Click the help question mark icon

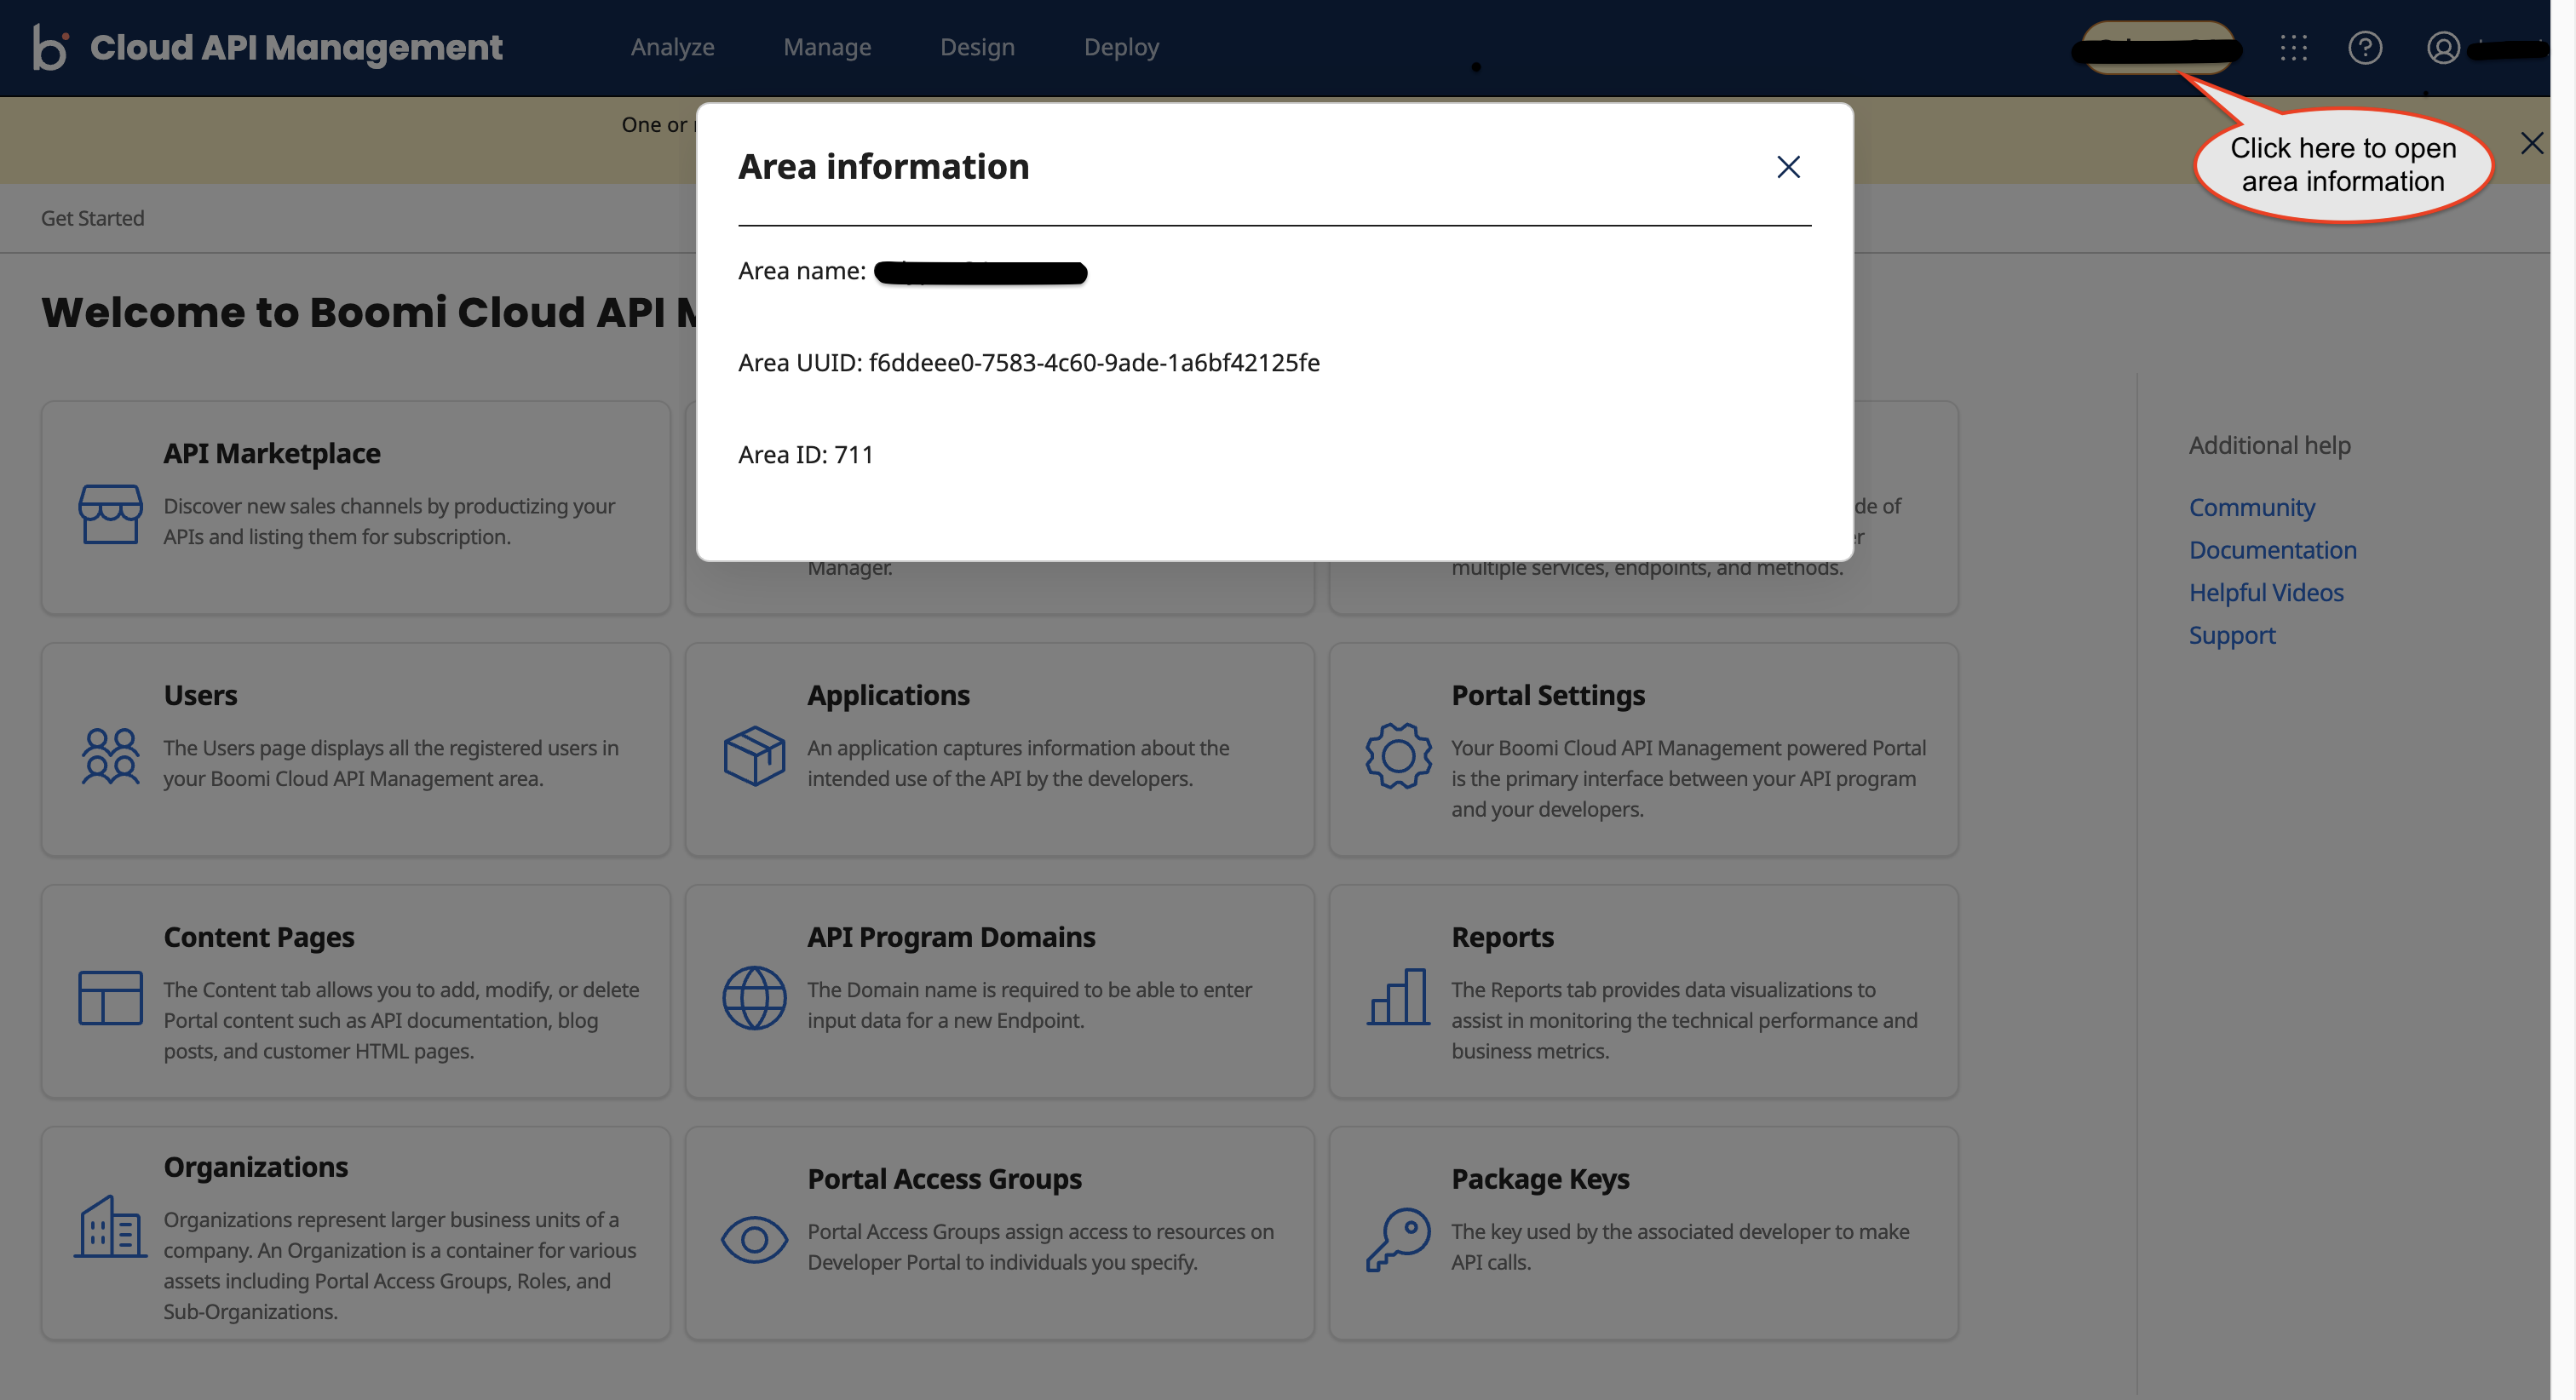pyautogui.click(x=2365, y=47)
